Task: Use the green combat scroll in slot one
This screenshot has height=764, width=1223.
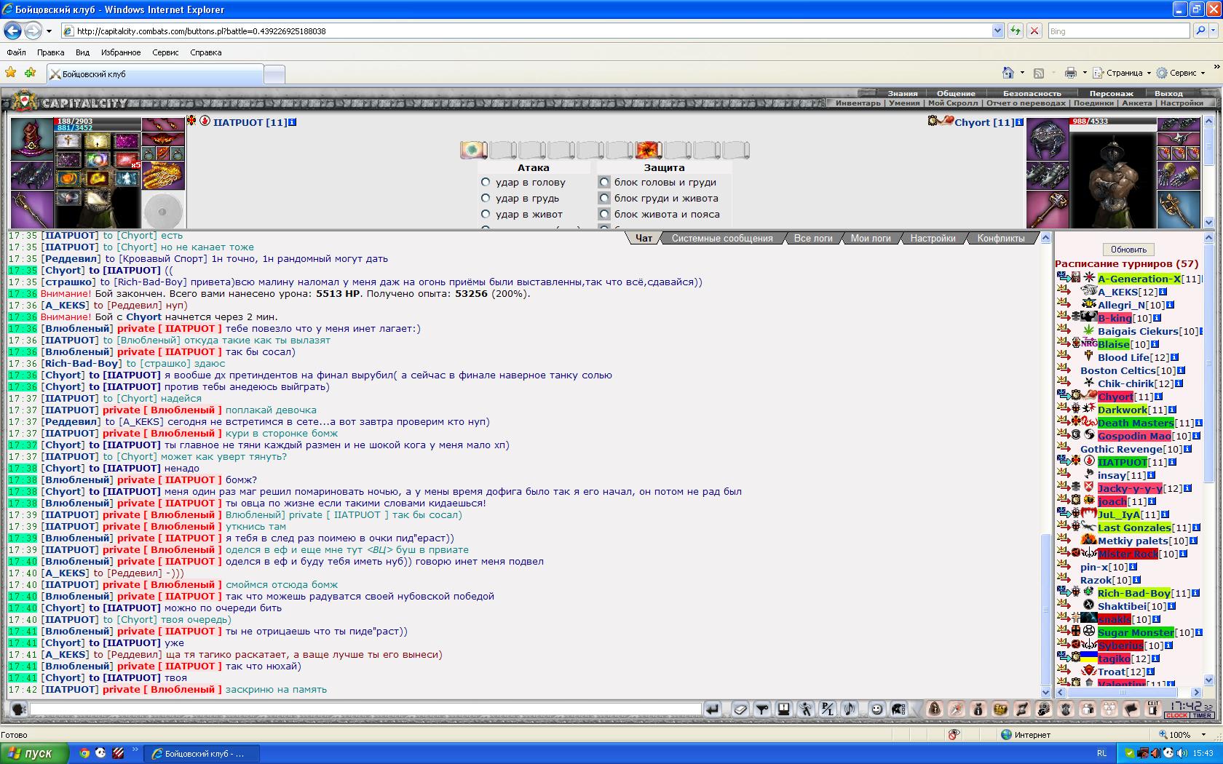Action: click(473, 150)
